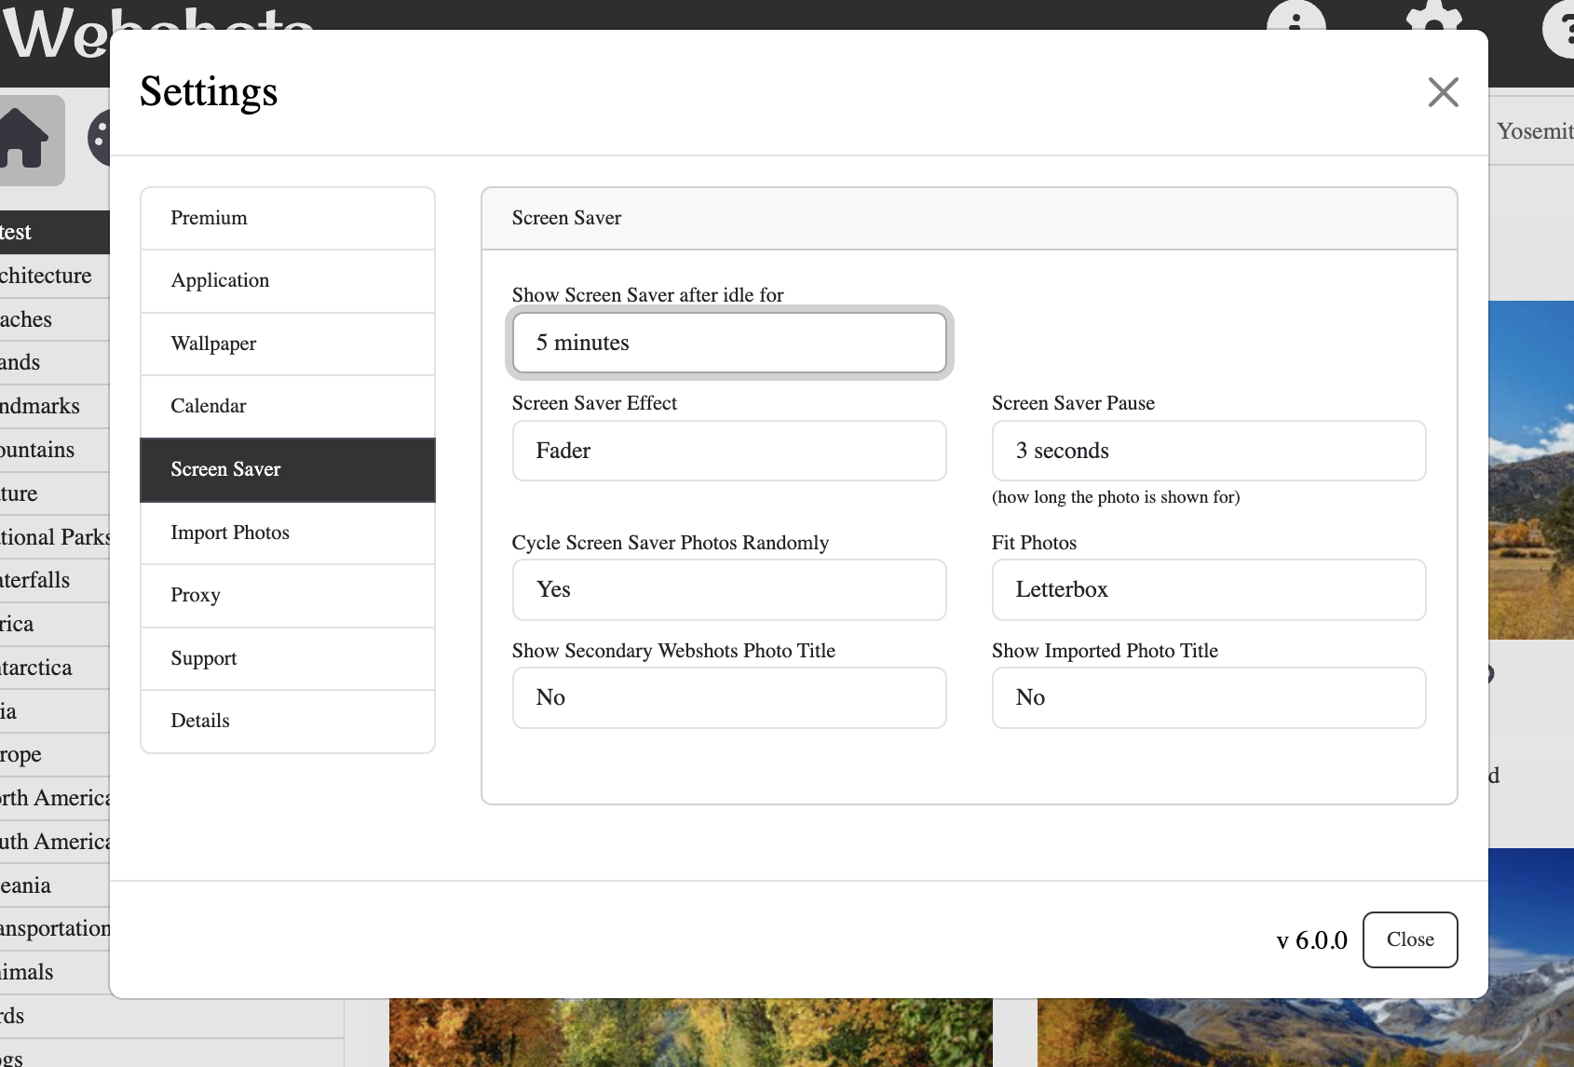Toggle the Show Secondary Webshots Photo Title selector
This screenshot has width=1574, height=1067.
point(728,697)
